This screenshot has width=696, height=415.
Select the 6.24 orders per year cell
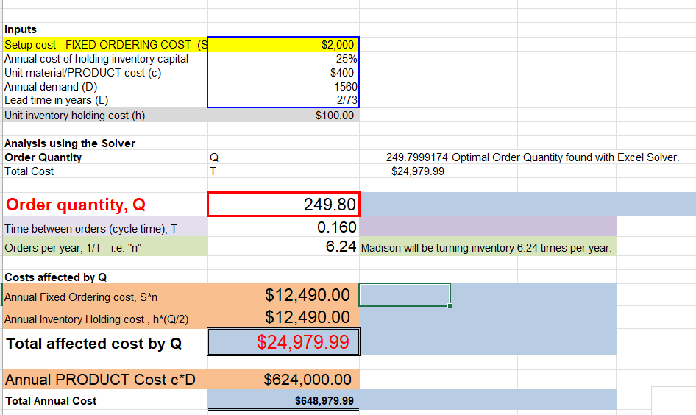283,246
